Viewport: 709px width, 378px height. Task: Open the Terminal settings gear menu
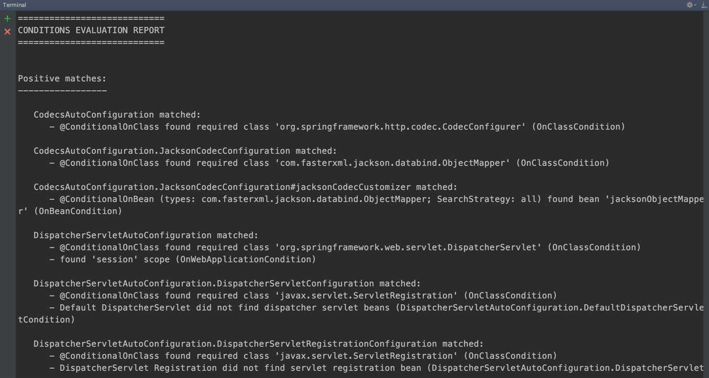[x=690, y=5]
